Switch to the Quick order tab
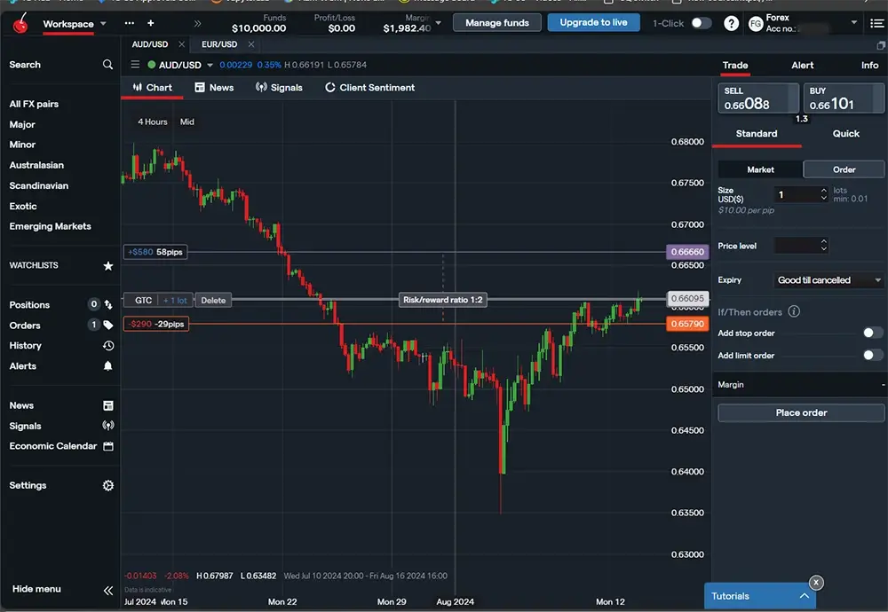Image resolution: width=888 pixels, height=612 pixels. pos(845,134)
